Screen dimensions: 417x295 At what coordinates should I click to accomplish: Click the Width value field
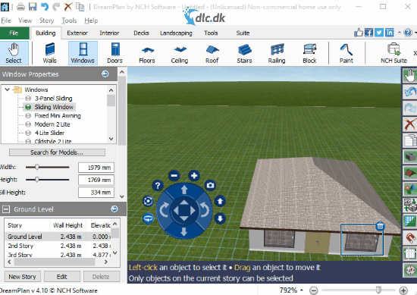pyautogui.click(x=96, y=168)
